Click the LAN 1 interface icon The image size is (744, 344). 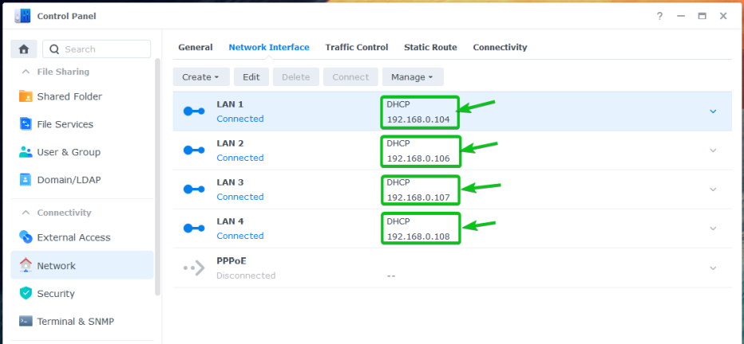point(194,111)
